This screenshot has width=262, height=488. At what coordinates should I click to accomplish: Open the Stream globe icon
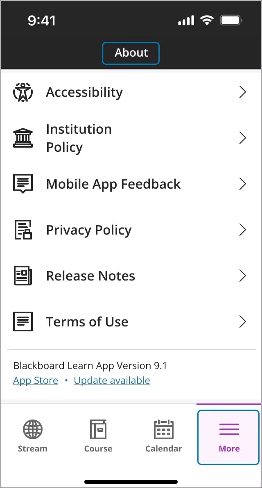(x=32, y=429)
